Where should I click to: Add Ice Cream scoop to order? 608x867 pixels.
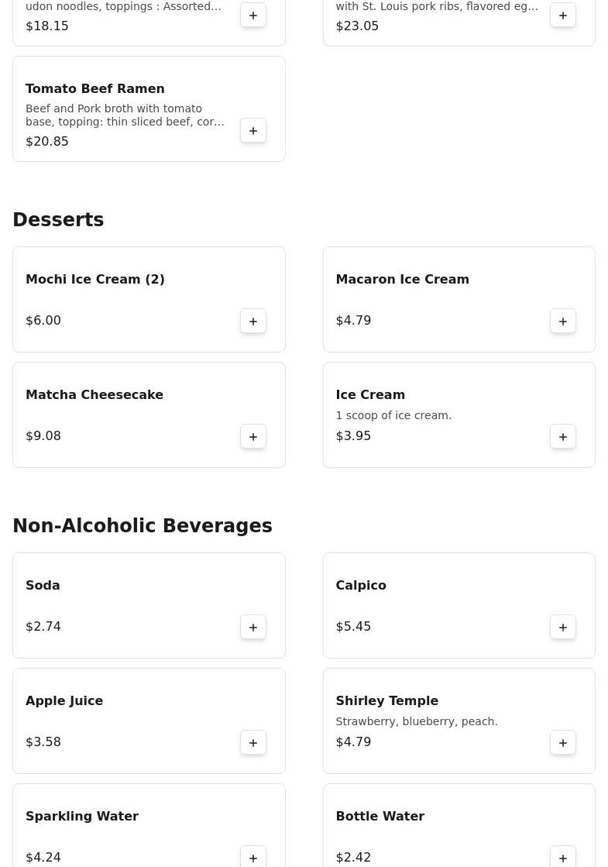(x=563, y=437)
